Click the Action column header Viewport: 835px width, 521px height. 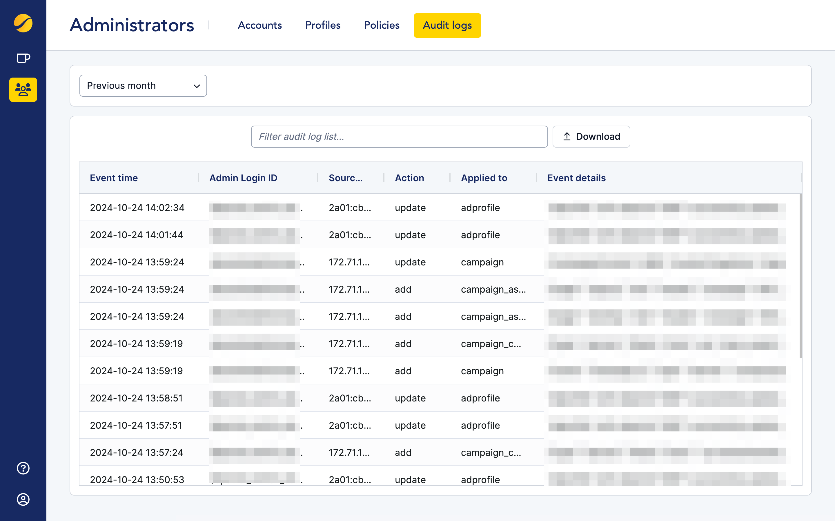409,178
